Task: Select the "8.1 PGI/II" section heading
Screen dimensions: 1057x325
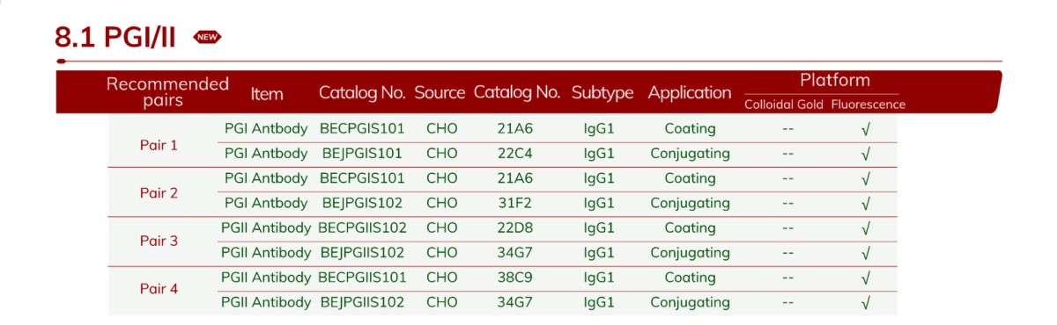Action: tap(115, 37)
